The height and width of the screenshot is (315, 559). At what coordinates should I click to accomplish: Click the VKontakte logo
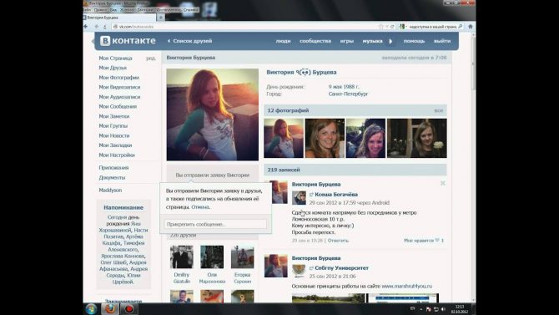click(128, 41)
